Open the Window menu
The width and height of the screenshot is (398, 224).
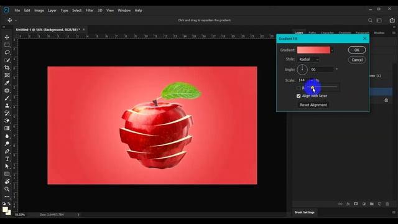[124, 11]
